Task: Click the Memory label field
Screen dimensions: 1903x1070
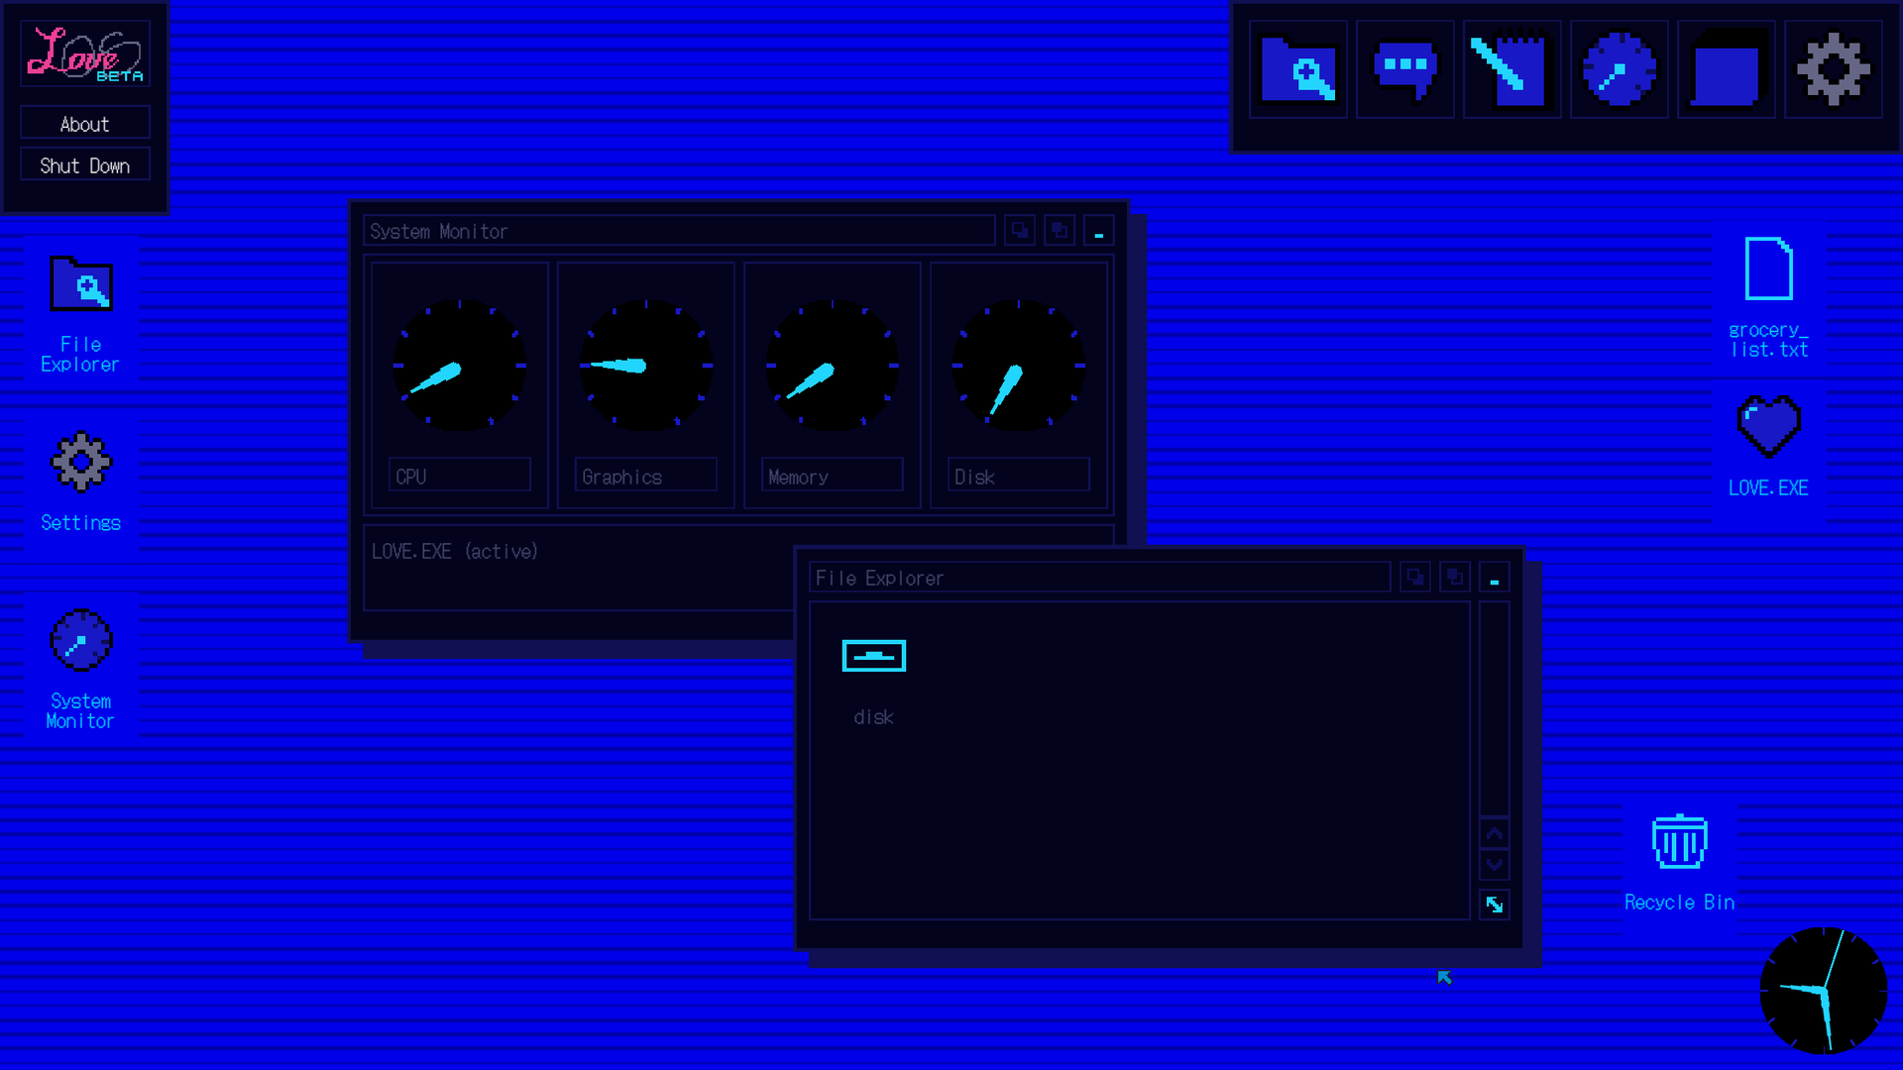Action: [833, 475]
